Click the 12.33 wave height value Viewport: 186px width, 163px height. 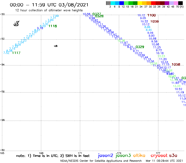tap(177, 86)
